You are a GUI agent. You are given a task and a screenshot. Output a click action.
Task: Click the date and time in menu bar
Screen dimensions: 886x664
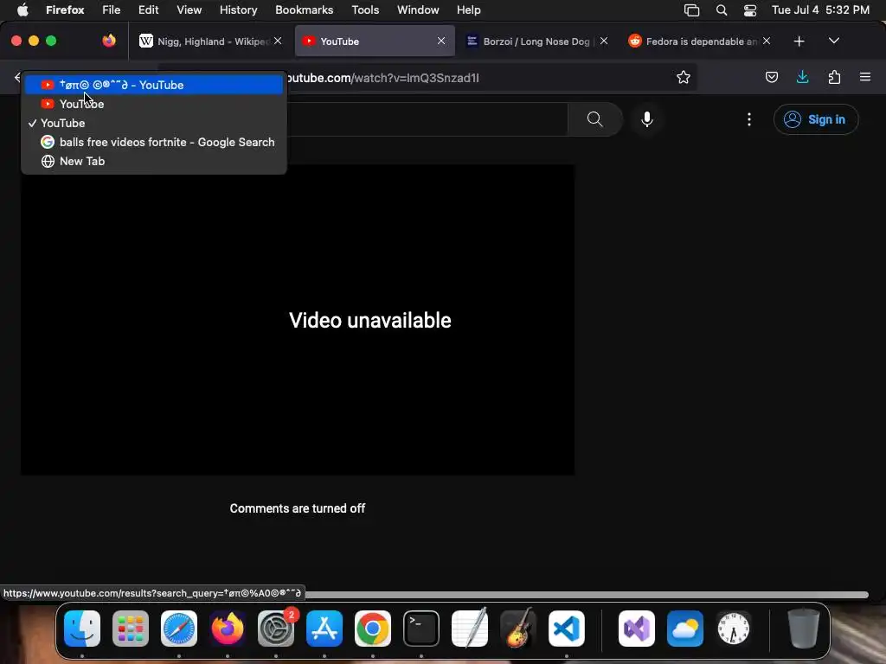(x=820, y=10)
